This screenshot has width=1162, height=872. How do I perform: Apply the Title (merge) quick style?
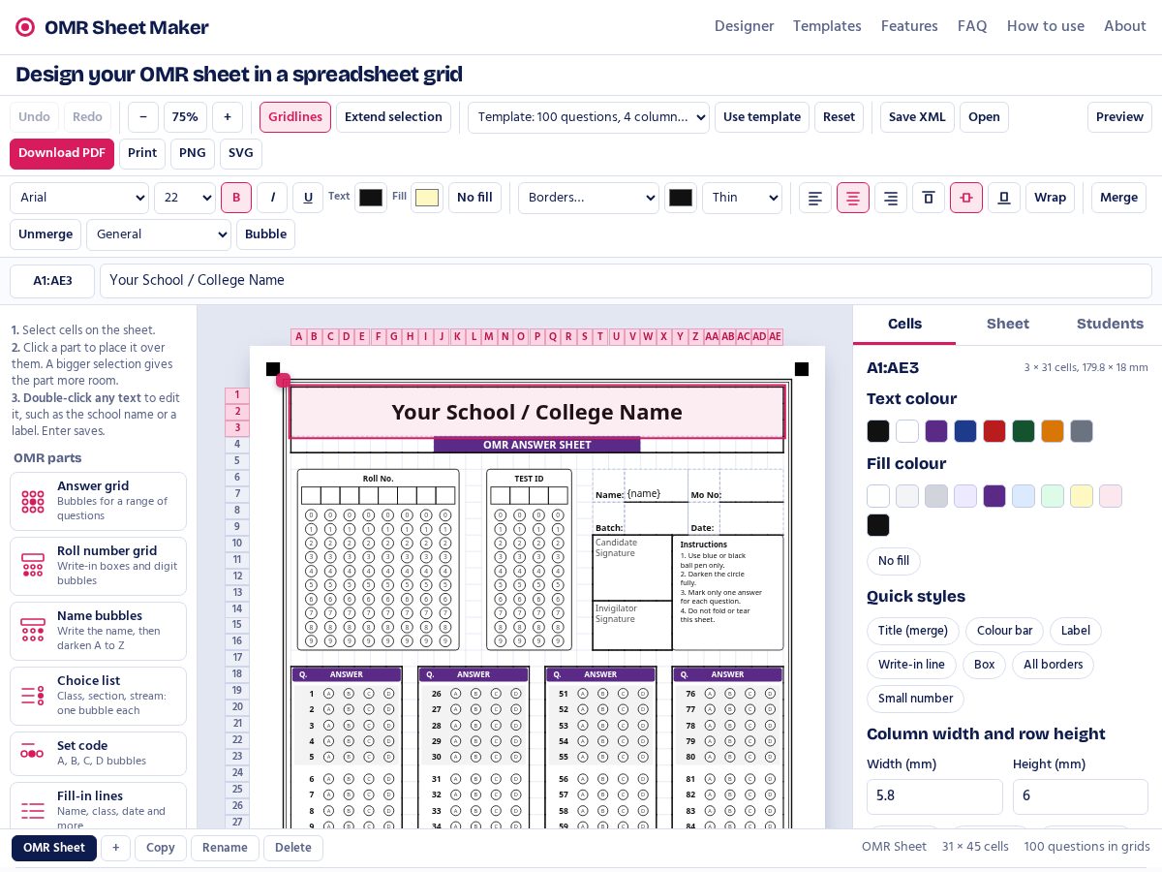coord(913,631)
